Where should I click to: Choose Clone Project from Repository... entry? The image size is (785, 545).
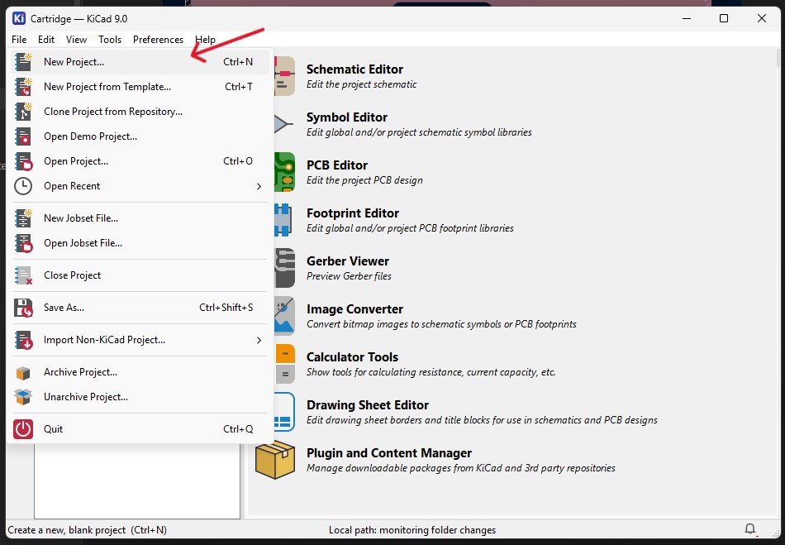pyautogui.click(x=140, y=111)
